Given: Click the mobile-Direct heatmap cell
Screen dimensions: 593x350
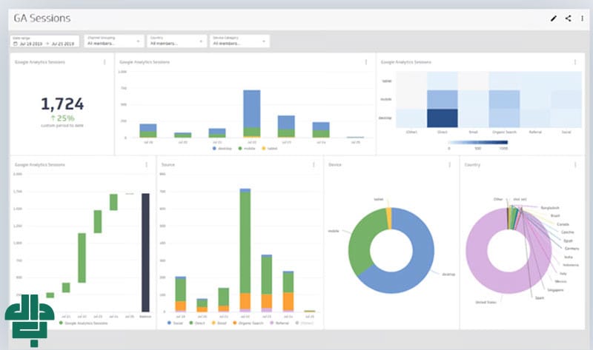Looking at the screenshot, I should 442,99.
